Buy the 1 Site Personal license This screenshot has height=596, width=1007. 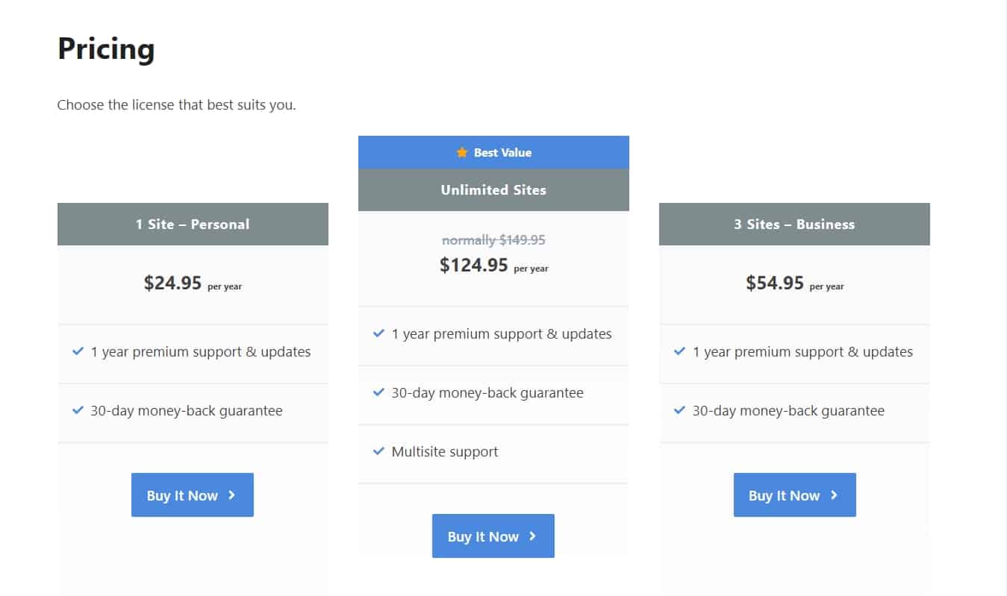(x=193, y=495)
